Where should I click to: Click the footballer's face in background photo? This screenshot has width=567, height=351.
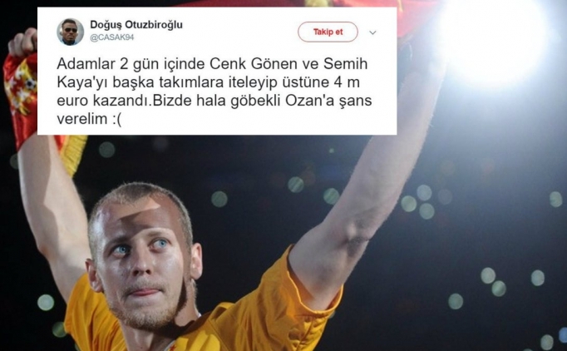(x=143, y=259)
